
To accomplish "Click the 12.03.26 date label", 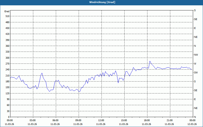I will tap(192, 124).
